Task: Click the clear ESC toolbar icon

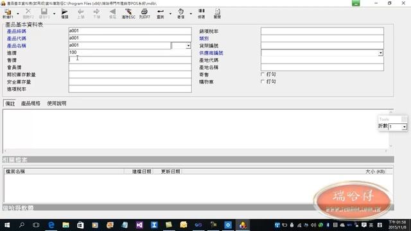Action: tap(128, 13)
